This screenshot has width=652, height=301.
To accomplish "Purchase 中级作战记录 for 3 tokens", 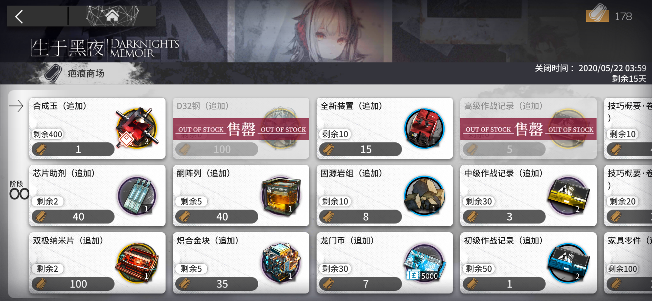I will pyautogui.click(x=504, y=217).
